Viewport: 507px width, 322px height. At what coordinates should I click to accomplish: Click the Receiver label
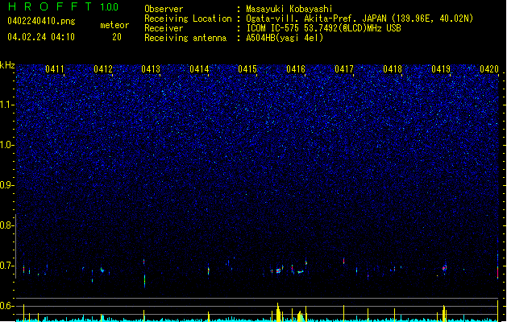click(x=164, y=28)
